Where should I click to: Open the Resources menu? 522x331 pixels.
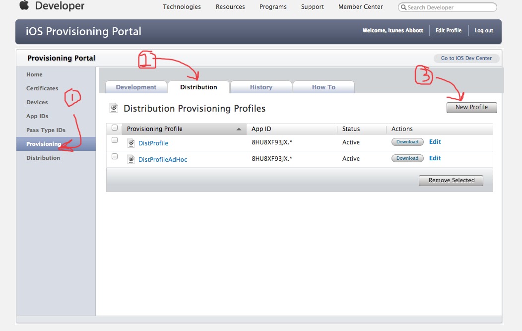pos(230,6)
